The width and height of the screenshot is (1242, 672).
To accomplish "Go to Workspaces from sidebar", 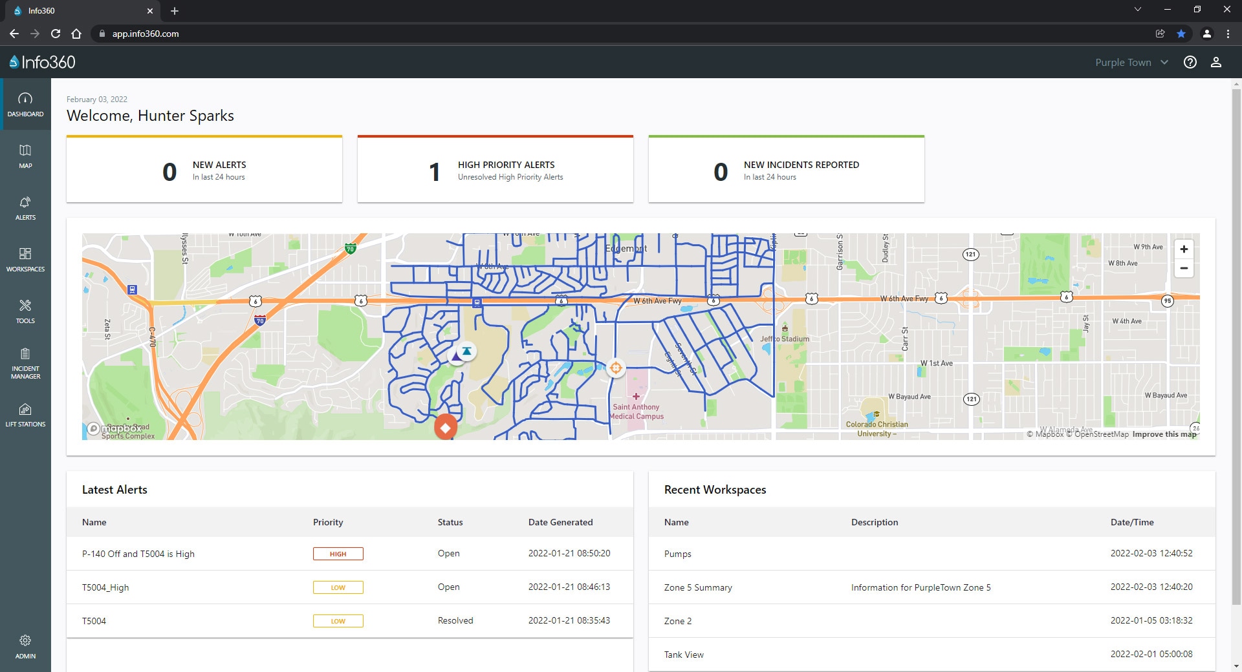I will click(x=25, y=259).
